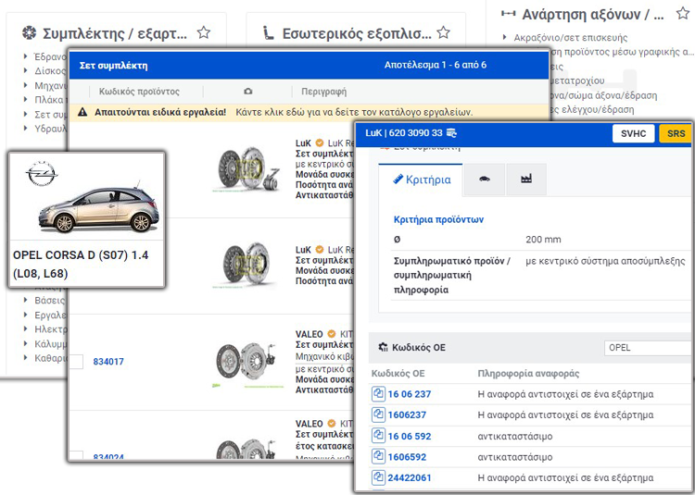Open the OPEL manufacturer dropdown for OE codes
The height and width of the screenshot is (495, 695).
click(648, 348)
